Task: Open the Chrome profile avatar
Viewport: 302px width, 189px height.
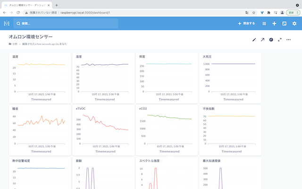Action: pyautogui.click(x=282, y=13)
